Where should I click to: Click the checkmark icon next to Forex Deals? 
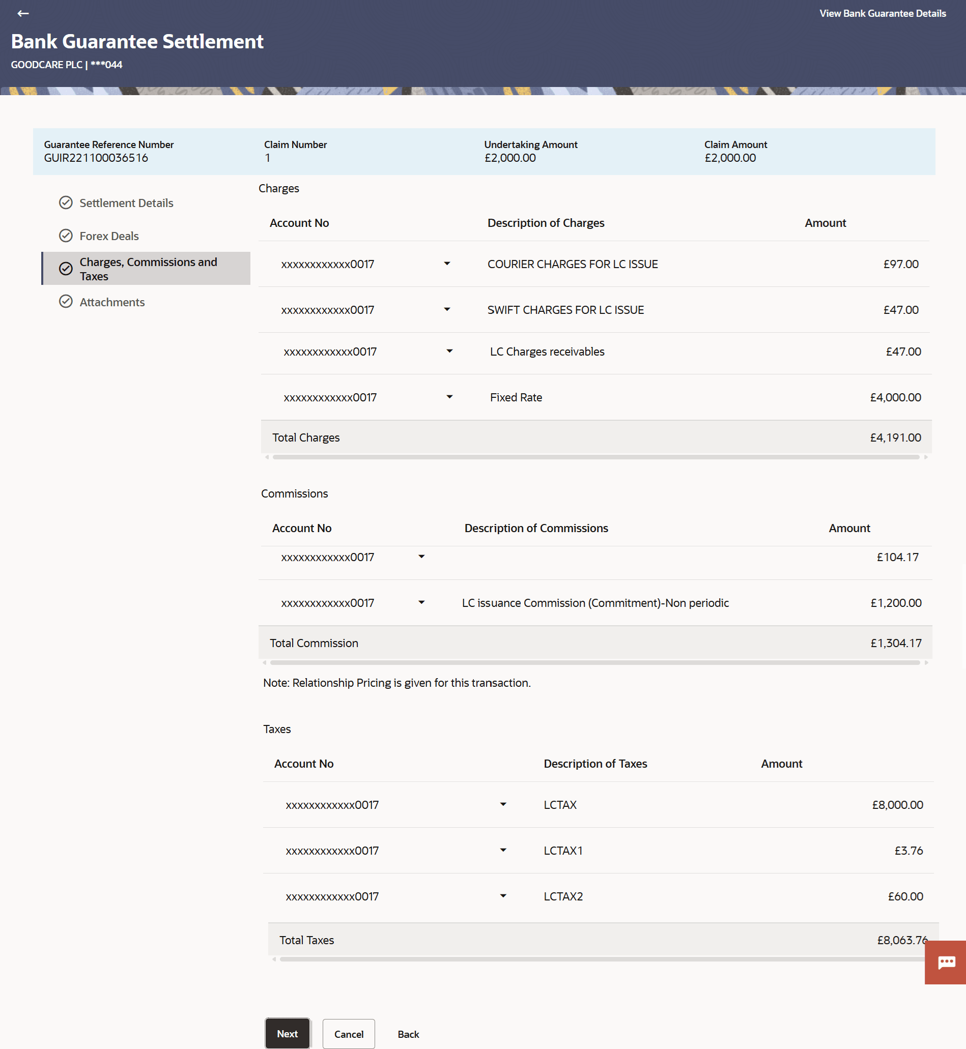click(66, 236)
